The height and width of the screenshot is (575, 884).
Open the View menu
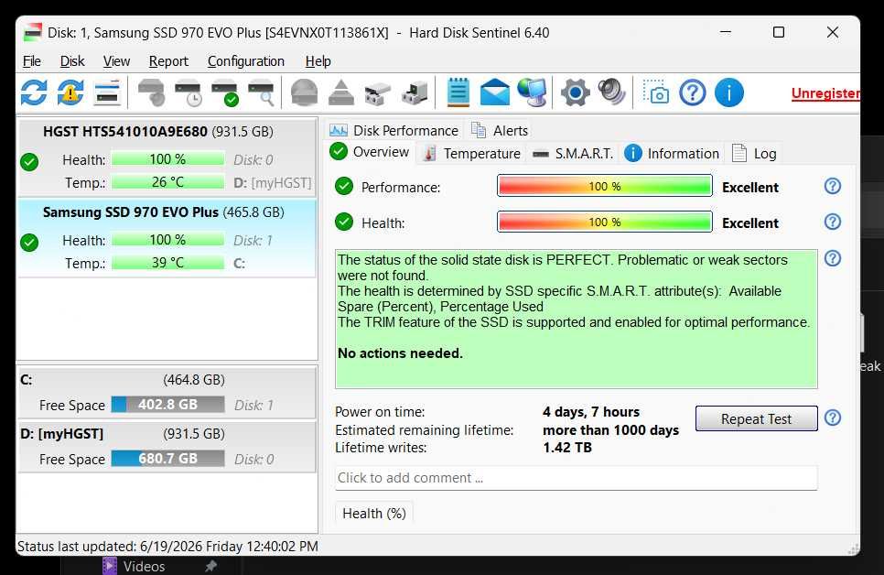tap(116, 61)
